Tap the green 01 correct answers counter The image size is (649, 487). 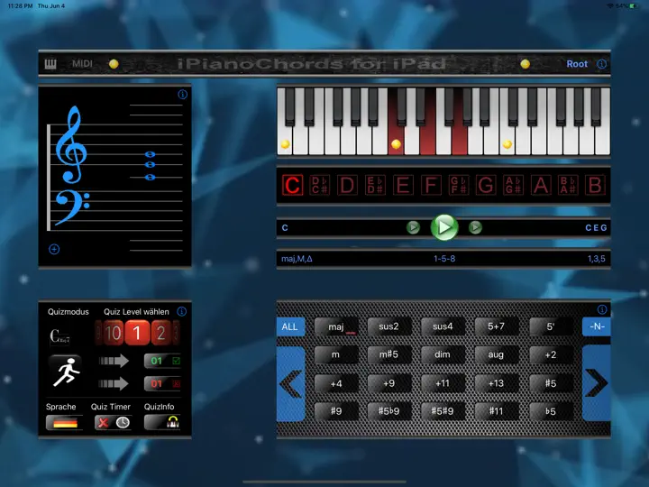[x=162, y=361]
